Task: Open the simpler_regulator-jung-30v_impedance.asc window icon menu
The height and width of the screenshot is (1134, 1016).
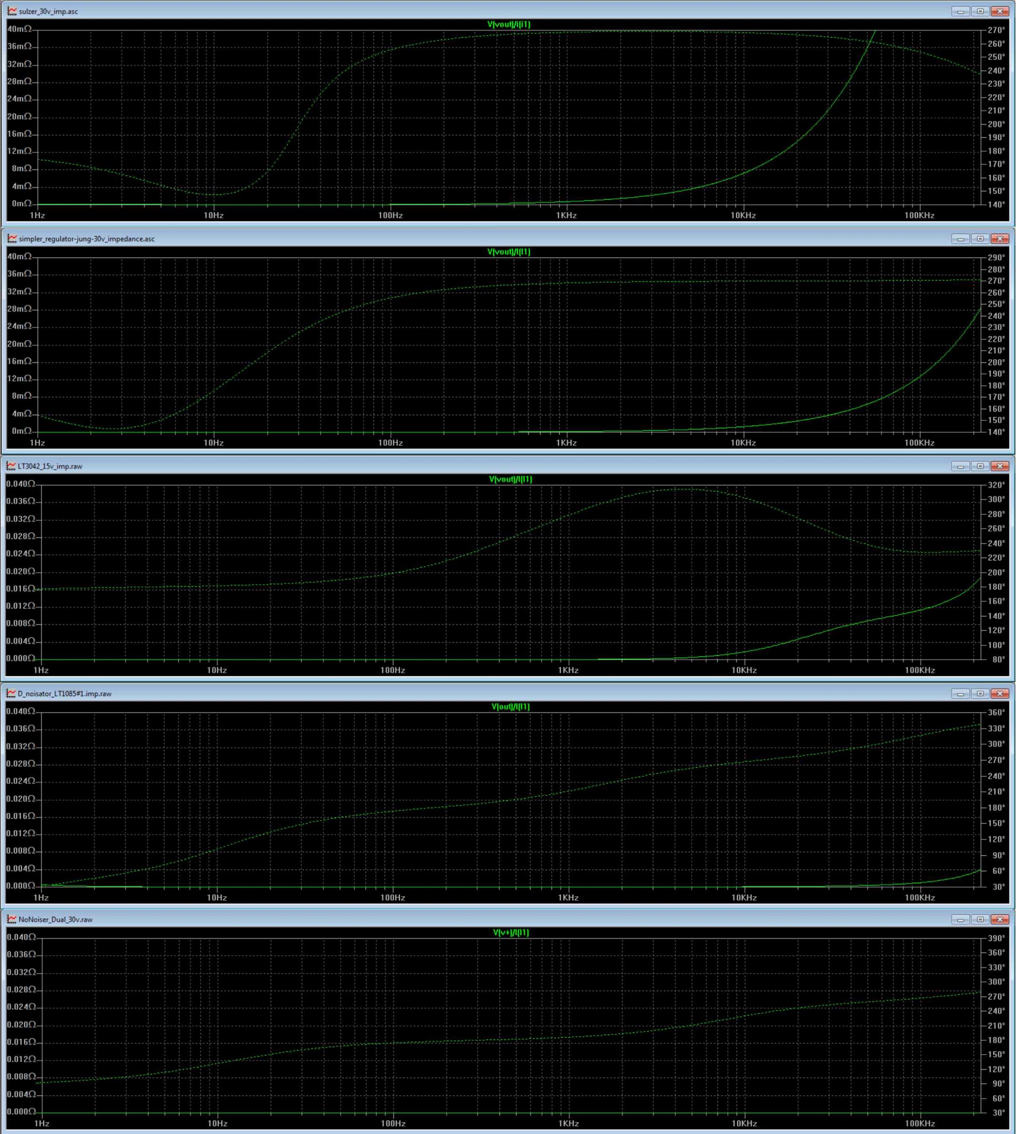Action: (x=12, y=239)
